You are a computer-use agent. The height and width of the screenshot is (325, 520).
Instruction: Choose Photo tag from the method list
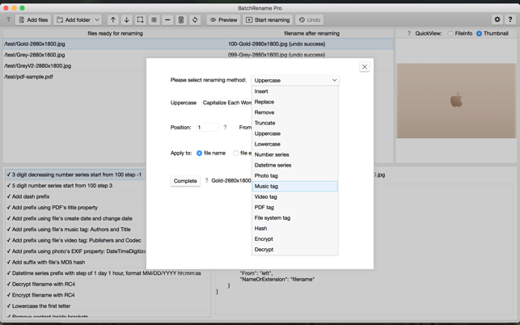[295, 175]
